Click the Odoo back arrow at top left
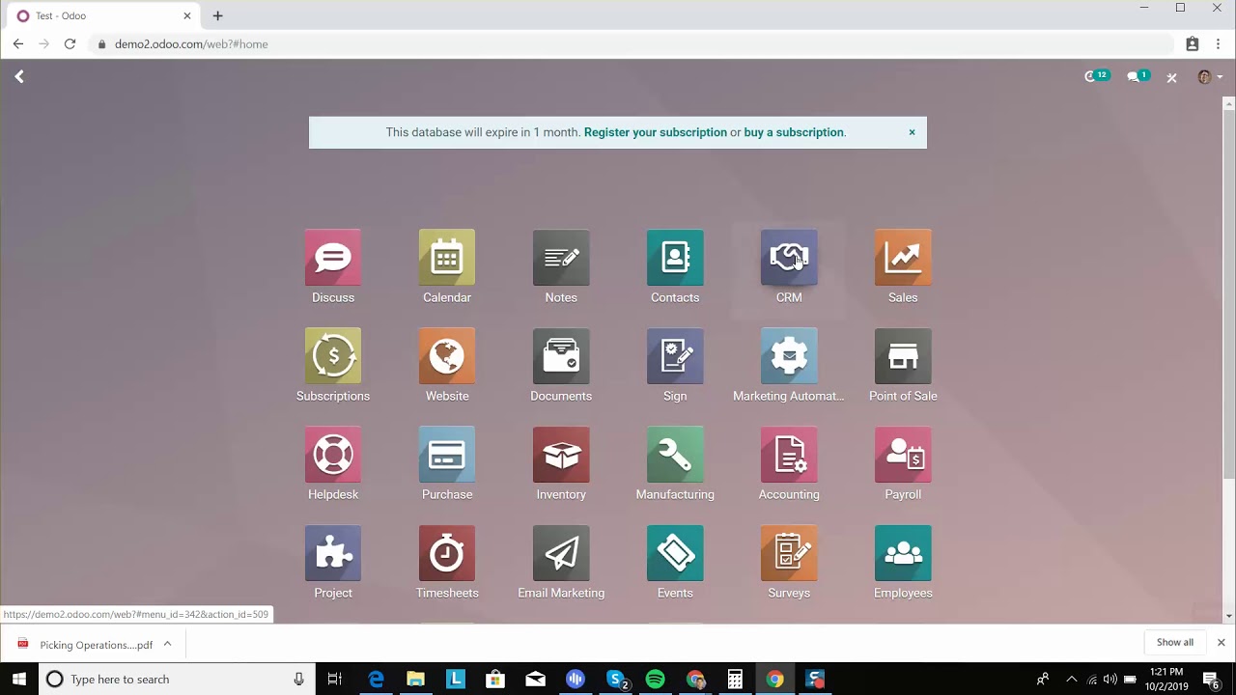Image resolution: width=1236 pixels, height=695 pixels. click(19, 76)
